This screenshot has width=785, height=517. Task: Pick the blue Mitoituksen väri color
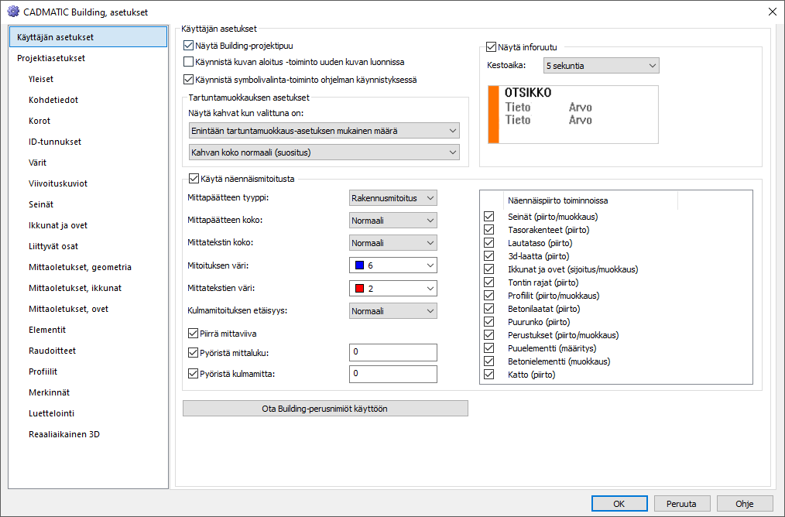(393, 265)
